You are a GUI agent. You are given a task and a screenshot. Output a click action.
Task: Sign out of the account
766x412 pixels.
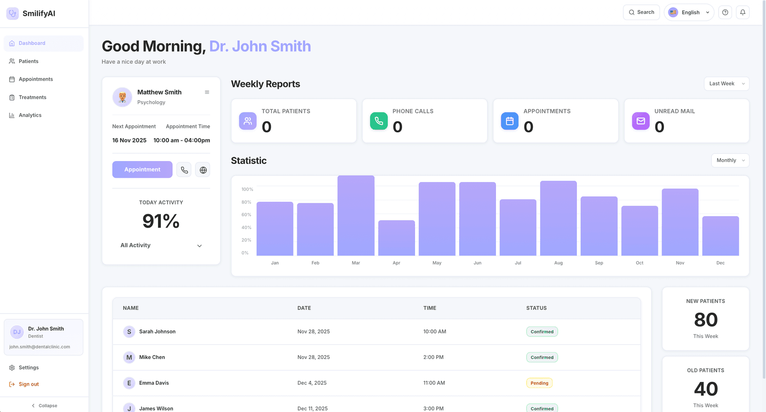[24, 384]
